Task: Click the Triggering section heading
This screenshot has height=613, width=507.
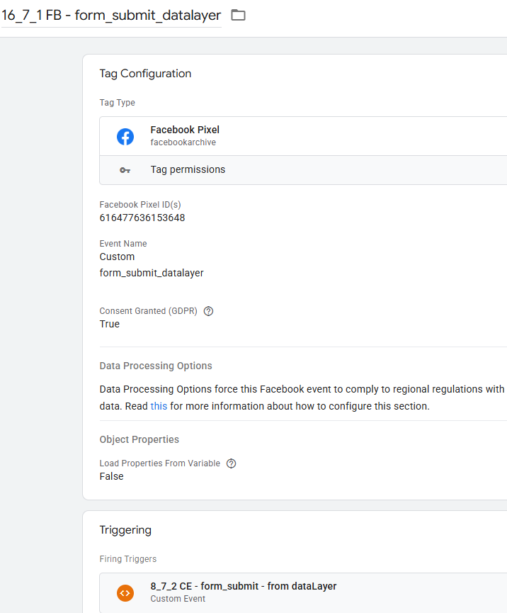Action: tap(125, 530)
